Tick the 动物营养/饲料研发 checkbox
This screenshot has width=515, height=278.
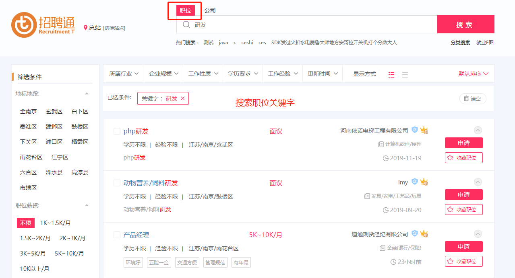click(117, 183)
